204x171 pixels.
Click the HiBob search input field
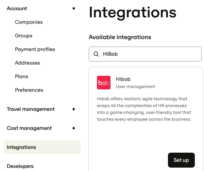pyautogui.click(x=145, y=54)
